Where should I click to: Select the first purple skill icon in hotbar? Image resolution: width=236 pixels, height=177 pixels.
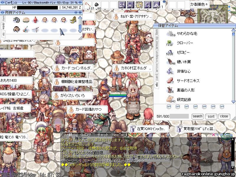click(122, 5)
